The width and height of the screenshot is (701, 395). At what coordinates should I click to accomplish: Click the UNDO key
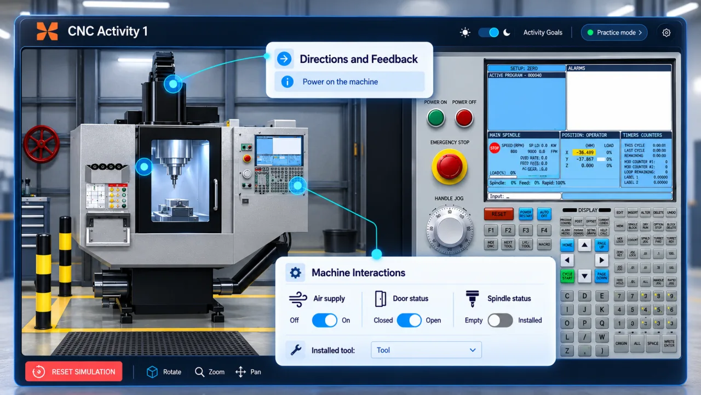pyautogui.click(x=671, y=212)
